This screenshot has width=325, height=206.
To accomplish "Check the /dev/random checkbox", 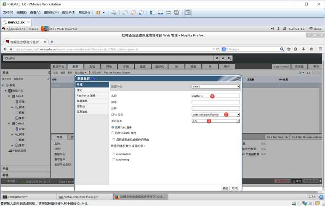I will tap(114, 154).
